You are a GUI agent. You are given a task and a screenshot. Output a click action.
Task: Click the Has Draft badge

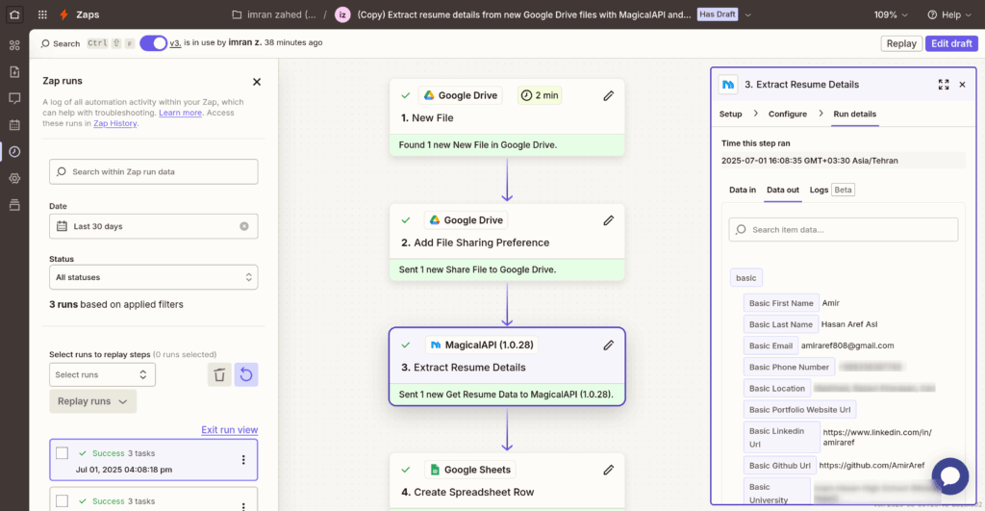tap(718, 14)
